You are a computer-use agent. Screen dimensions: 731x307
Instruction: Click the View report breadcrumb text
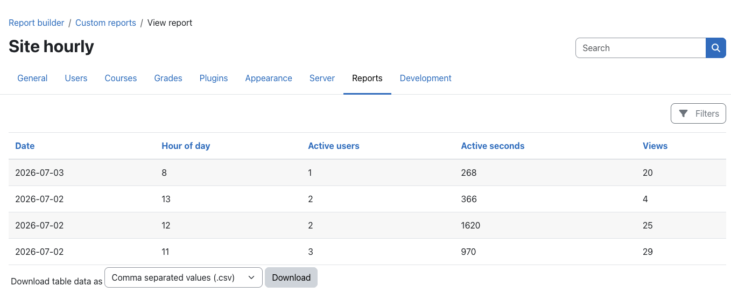[170, 23]
